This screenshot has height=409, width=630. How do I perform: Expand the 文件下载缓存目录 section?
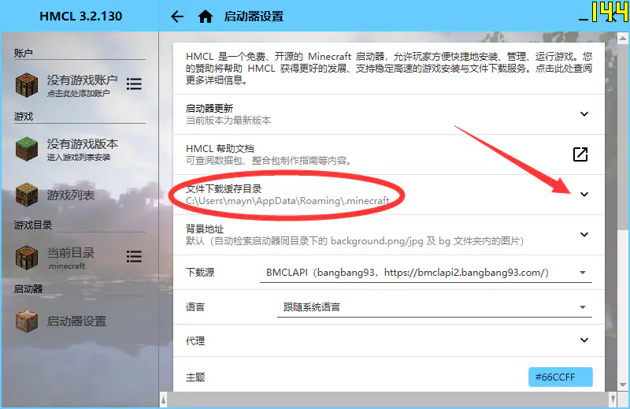pos(584,195)
